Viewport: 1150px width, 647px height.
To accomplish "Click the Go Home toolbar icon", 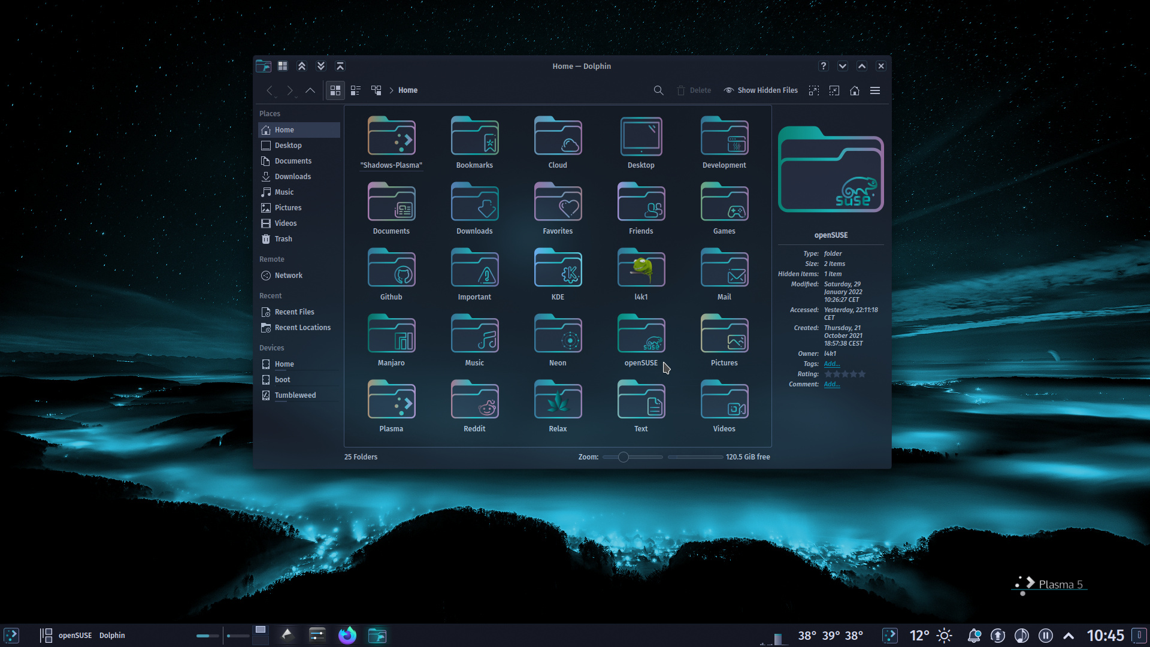I will coord(855,90).
